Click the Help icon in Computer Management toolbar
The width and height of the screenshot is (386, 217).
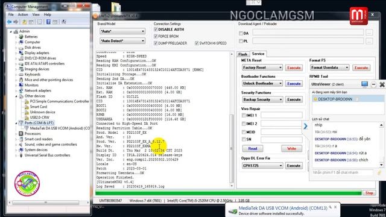[48, 22]
